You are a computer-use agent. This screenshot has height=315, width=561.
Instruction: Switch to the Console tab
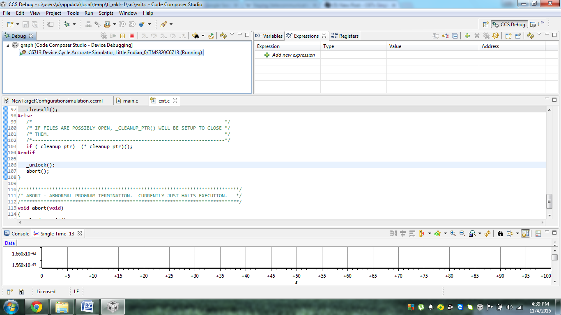coord(17,233)
